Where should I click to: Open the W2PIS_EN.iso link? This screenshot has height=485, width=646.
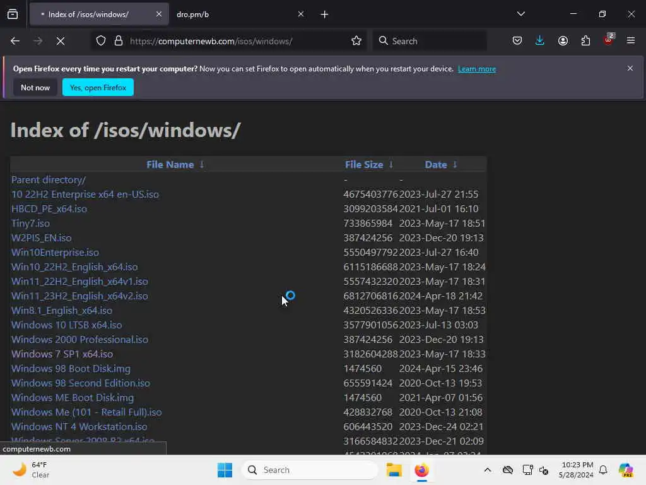(x=41, y=238)
